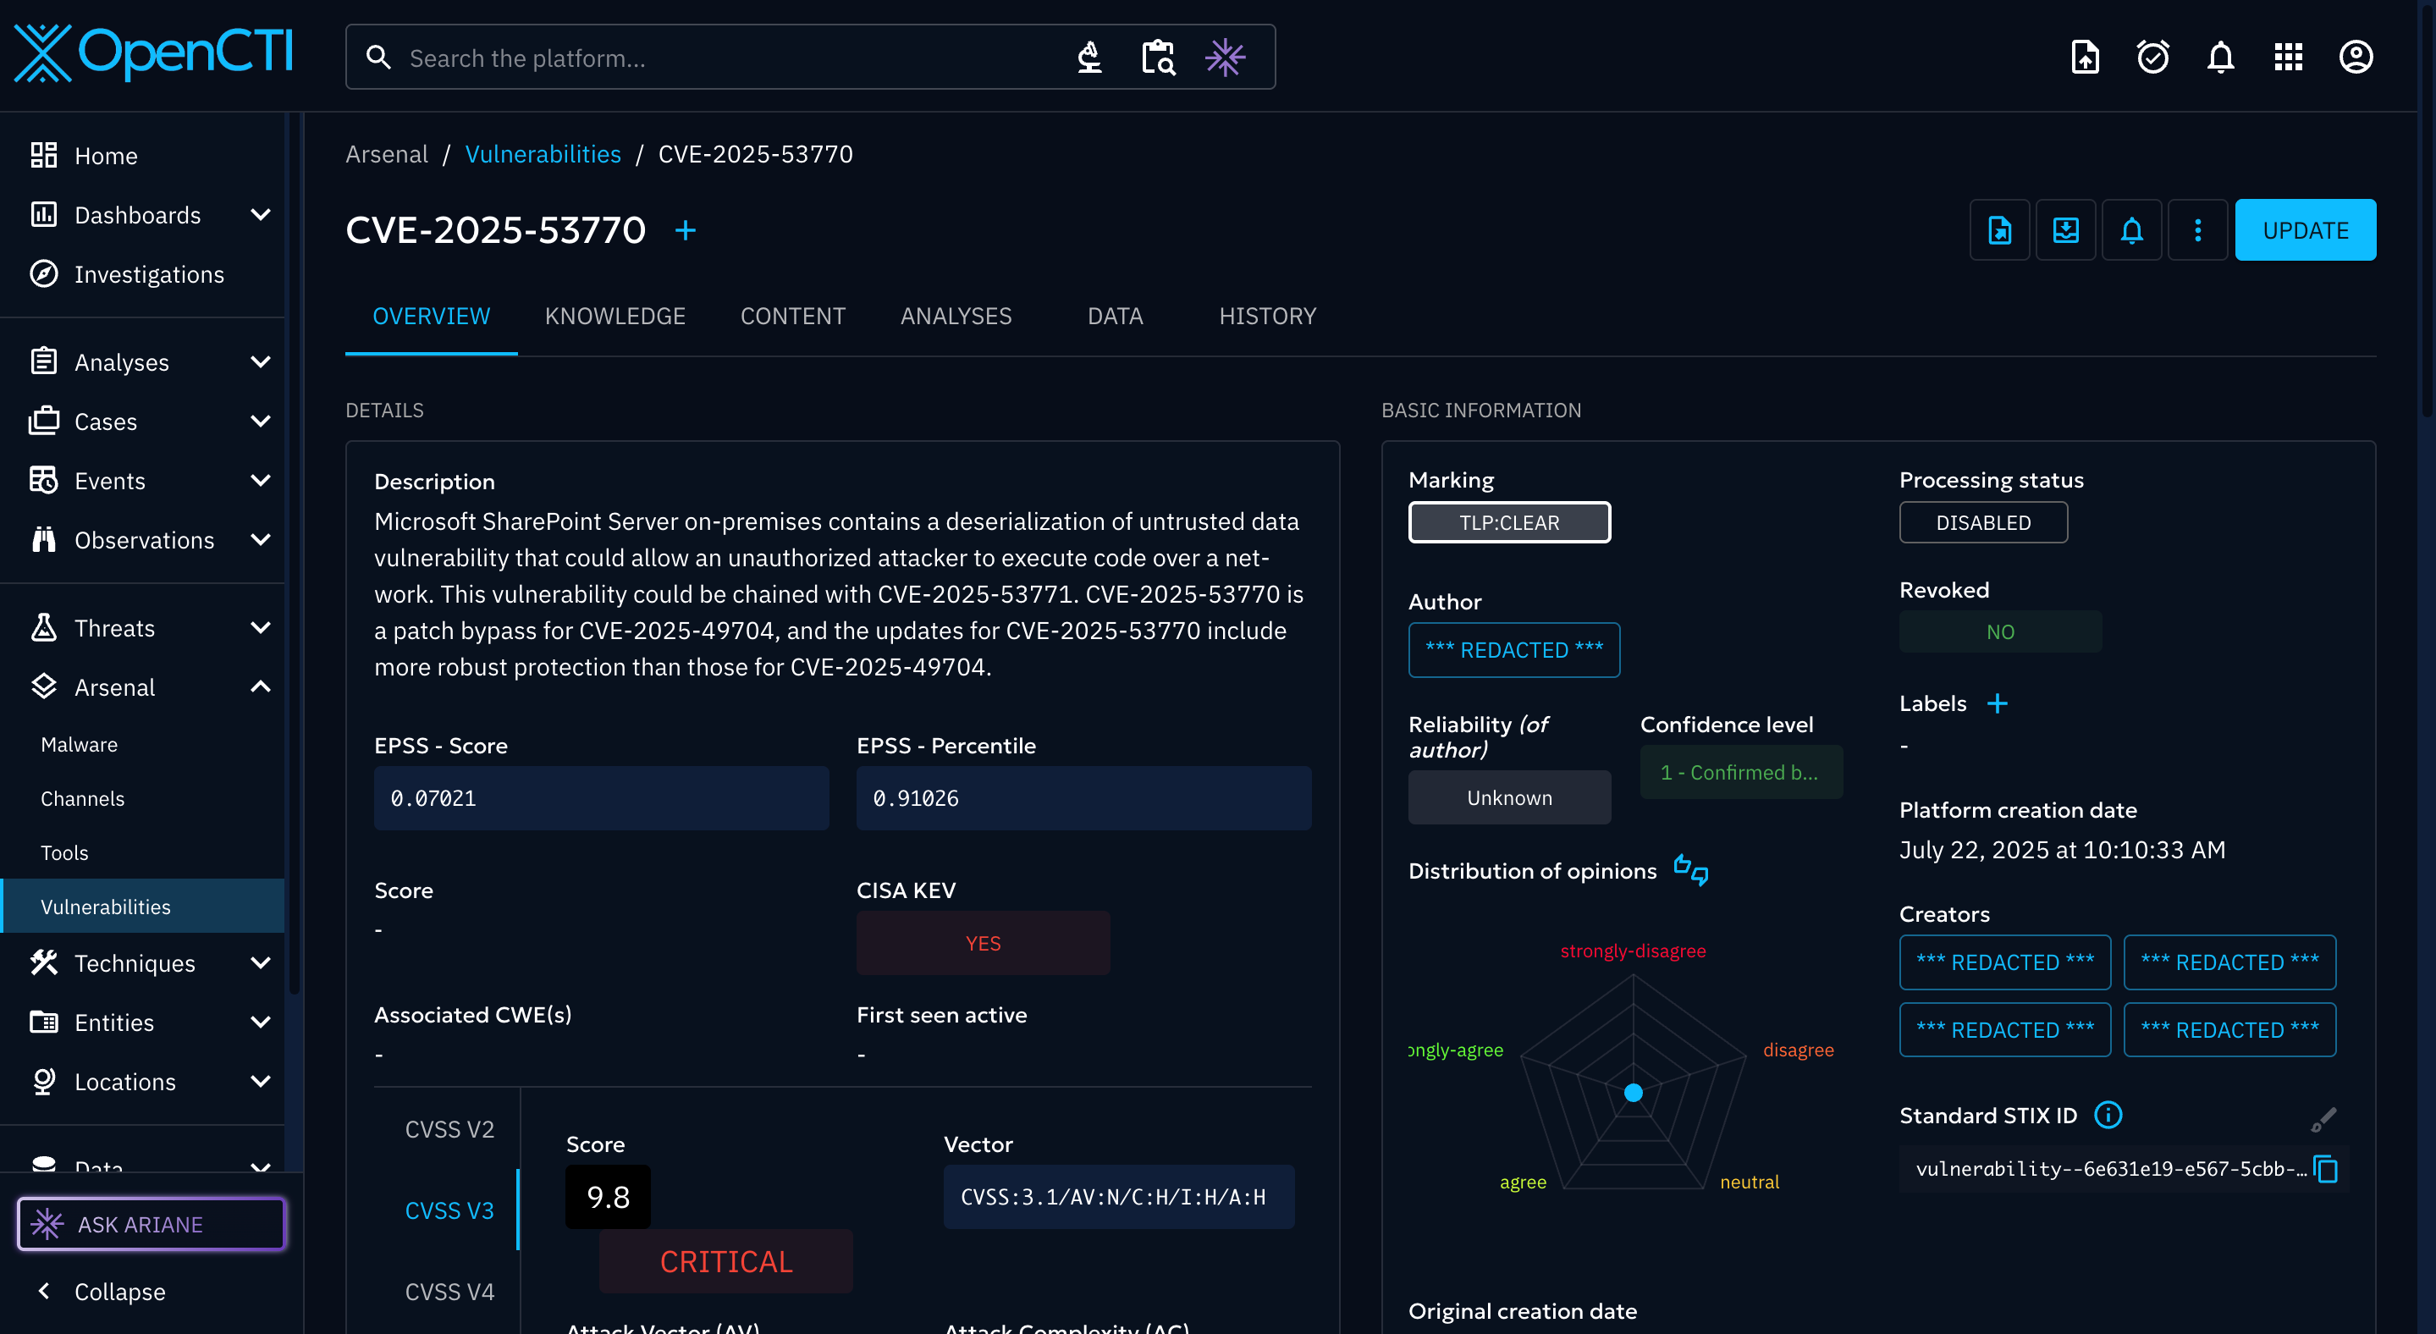
Task: Open the apps grid icon
Action: pos(2288,58)
